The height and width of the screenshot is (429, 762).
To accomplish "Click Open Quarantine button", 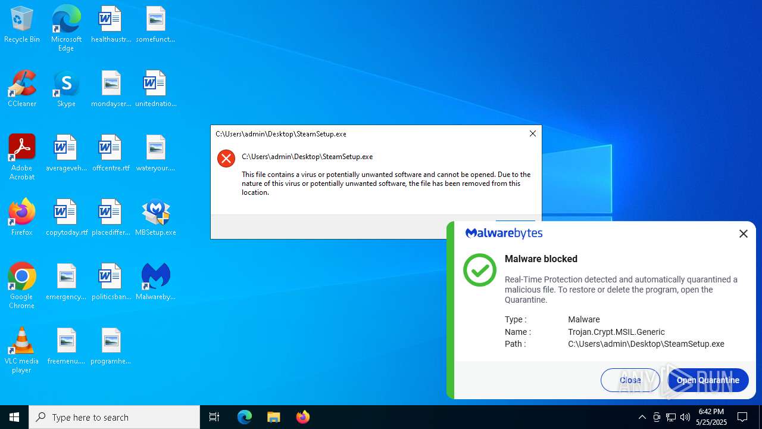I will [x=708, y=380].
